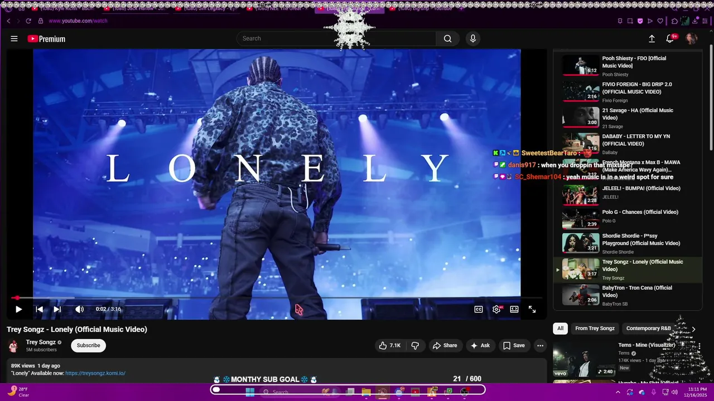Open the browser easy setup sliders icon
The width and height of the screenshot is (714, 401).
[706, 21]
